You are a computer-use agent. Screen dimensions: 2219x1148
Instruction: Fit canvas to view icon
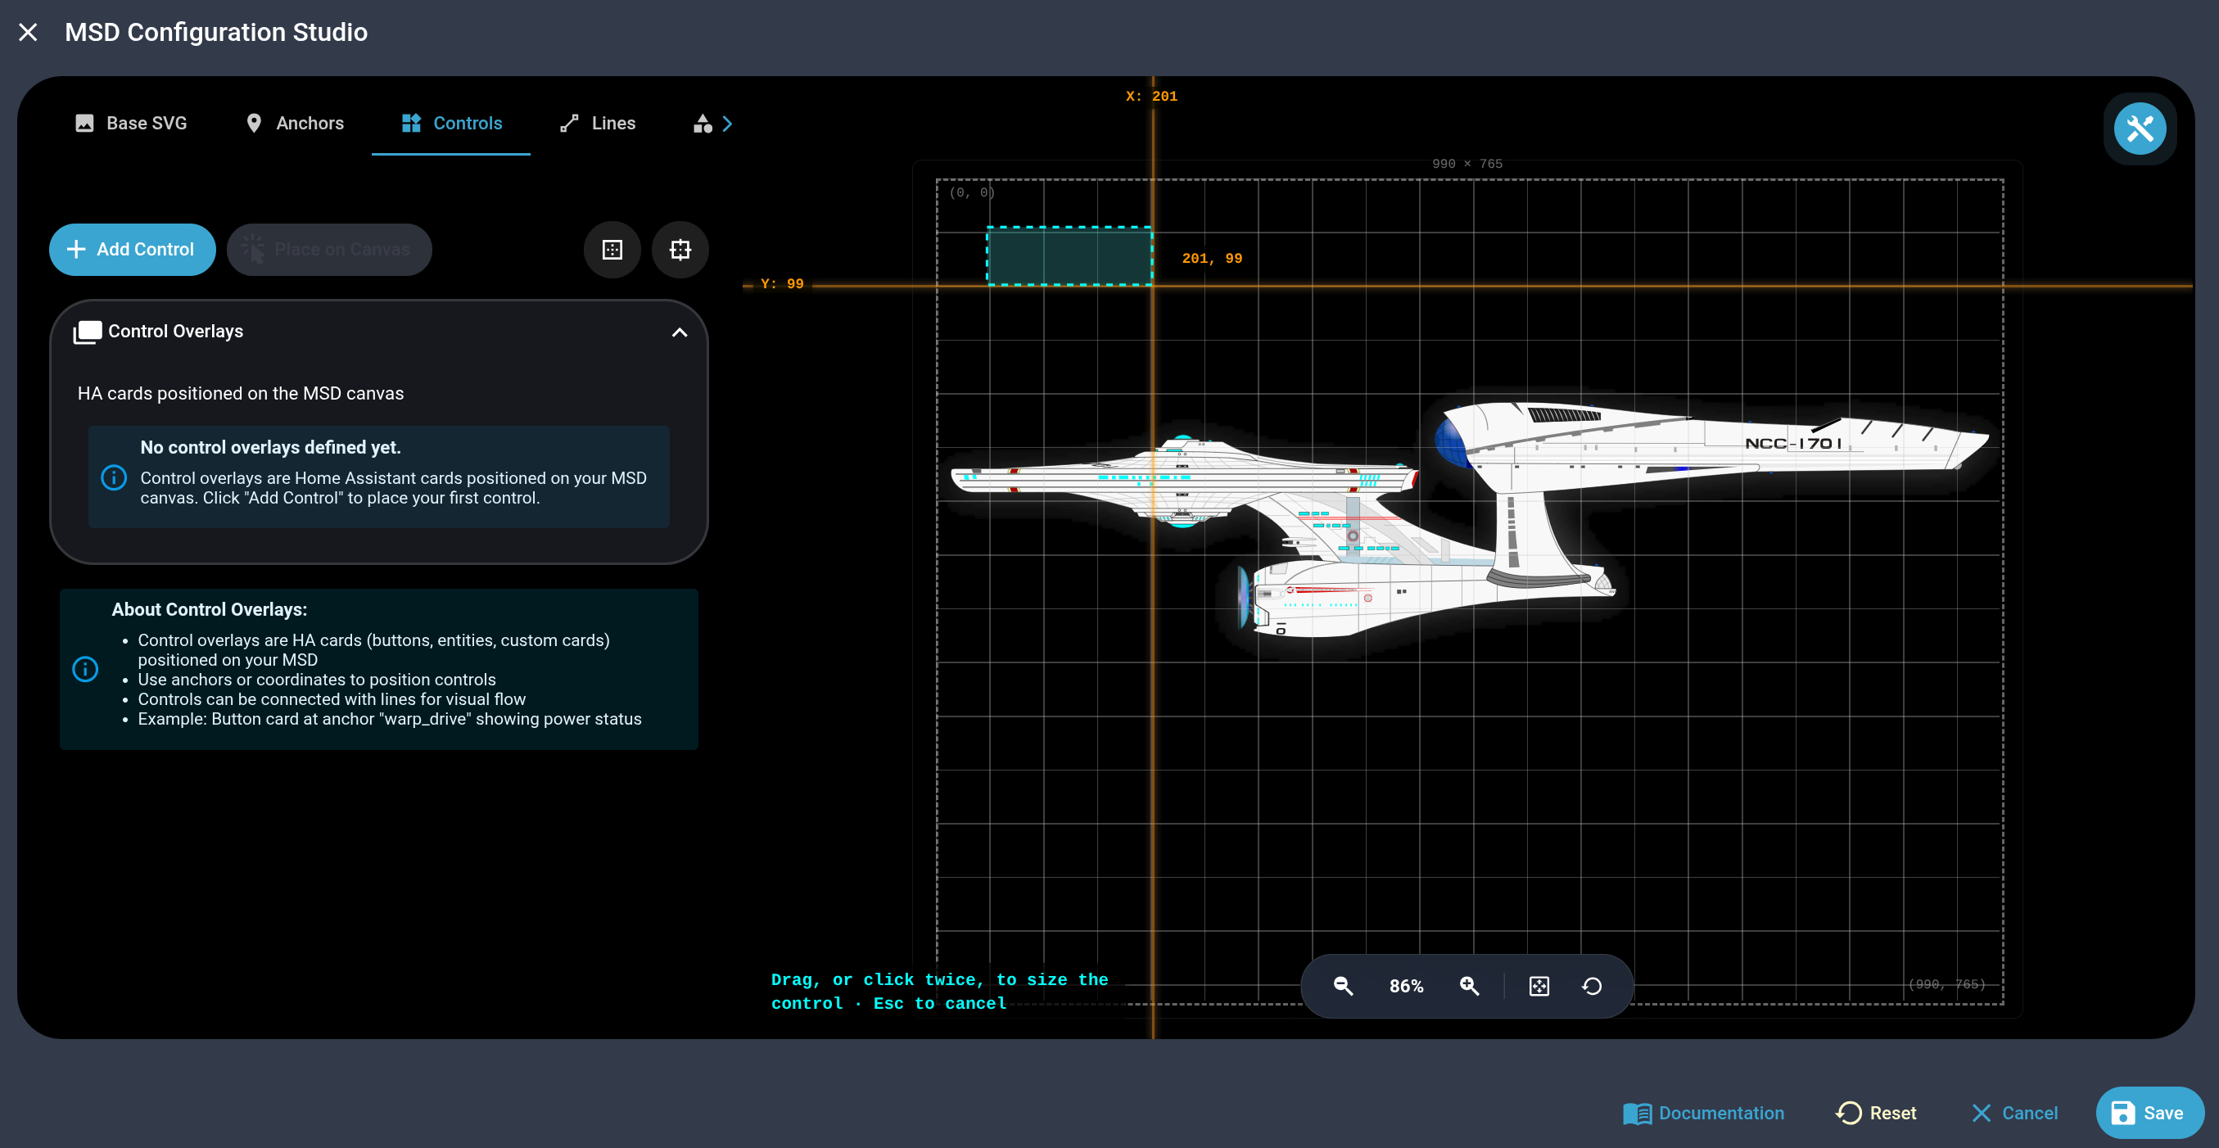(1539, 986)
